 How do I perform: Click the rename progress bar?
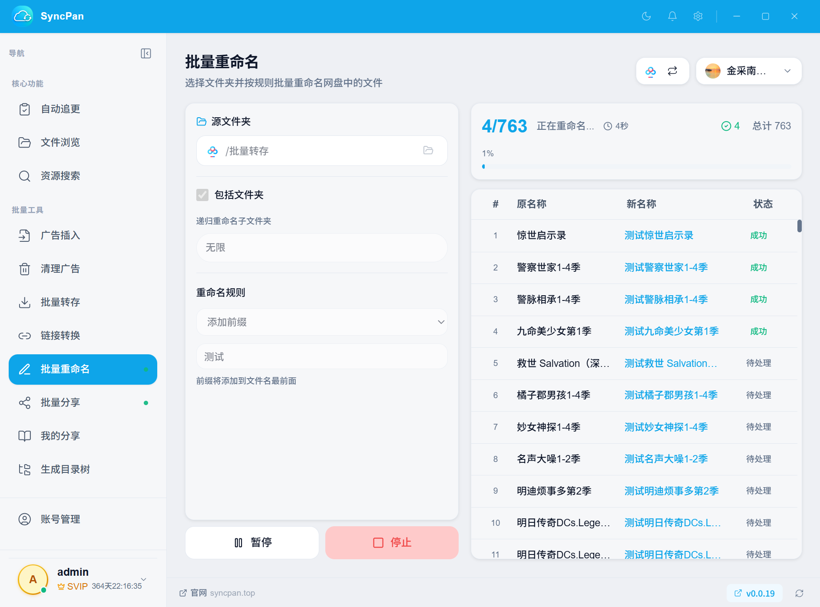(636, 167)
